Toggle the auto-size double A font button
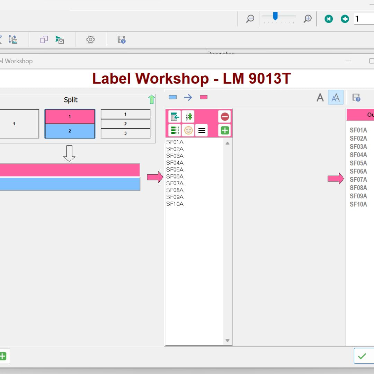Image resolution: width=374 pixels, height=374 pixels. click(x=336, y=98)
